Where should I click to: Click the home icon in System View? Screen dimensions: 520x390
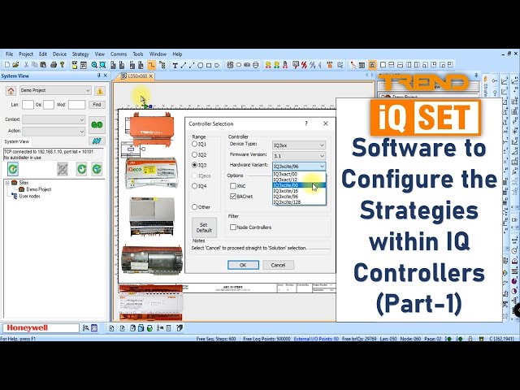coord(11,90)
